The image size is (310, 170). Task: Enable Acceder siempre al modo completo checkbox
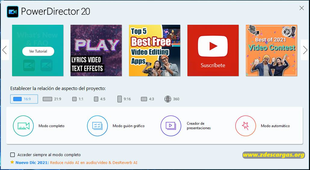coord(12,155)
